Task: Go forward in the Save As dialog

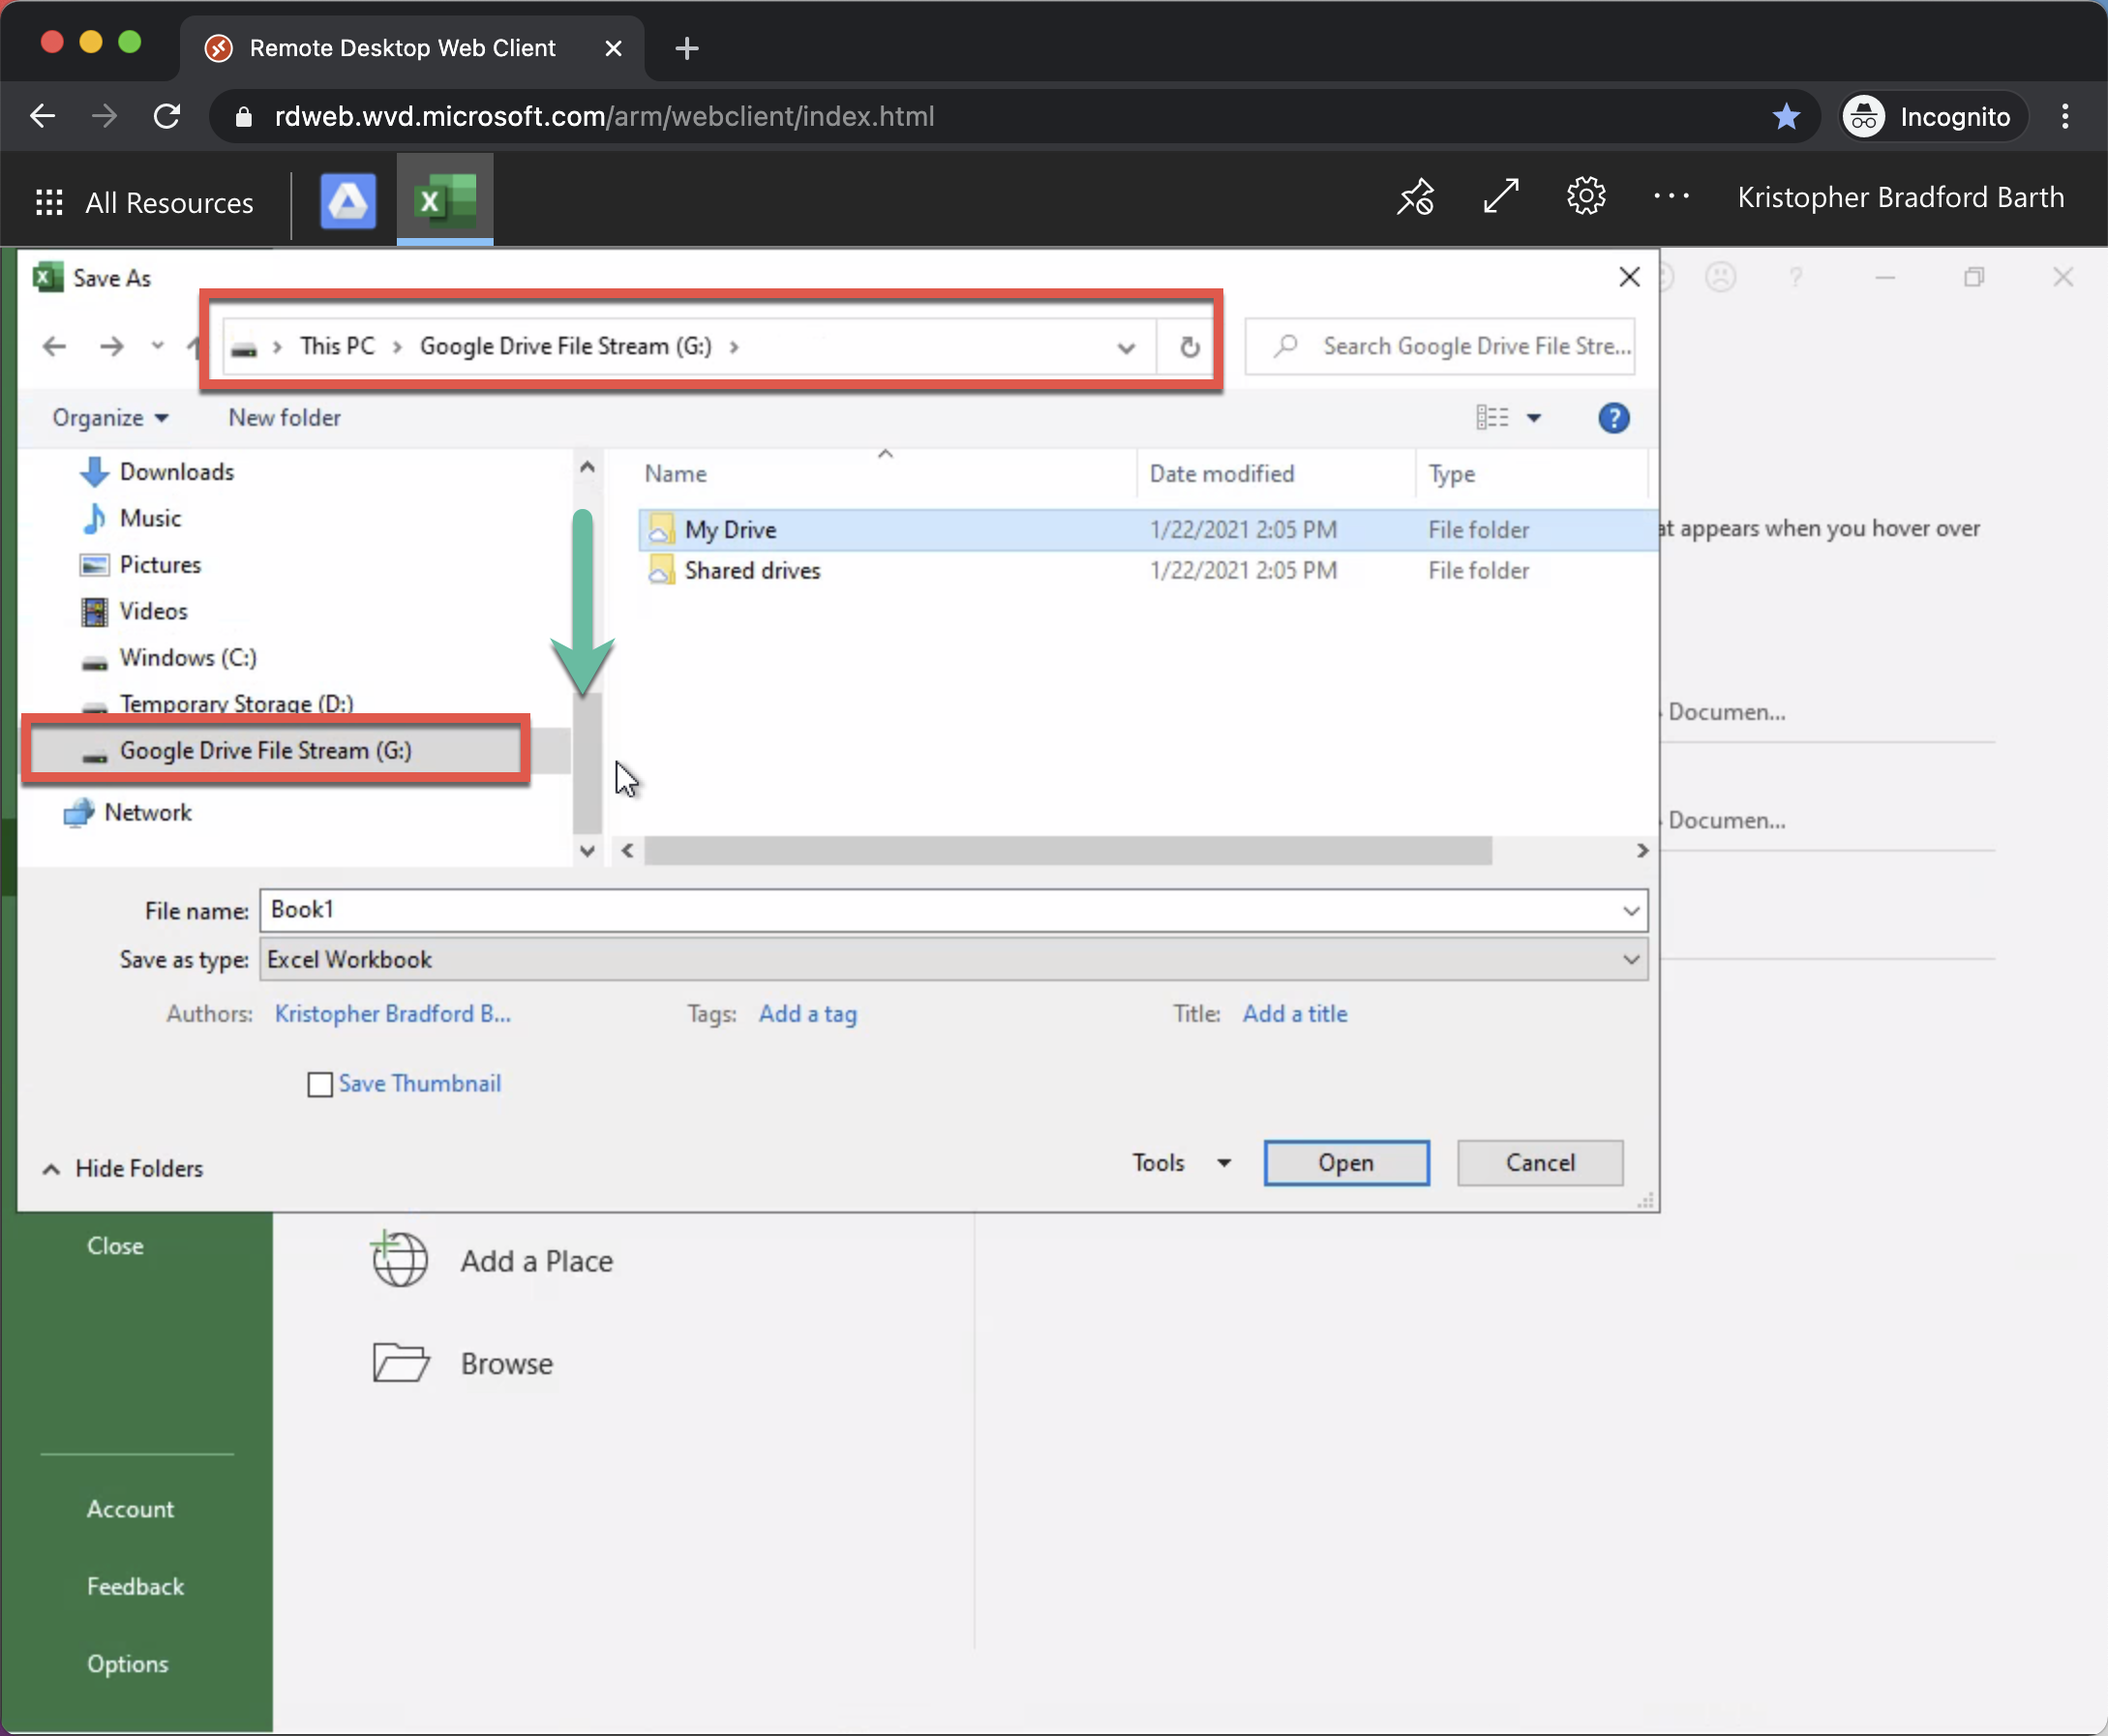Action: [112, 346]
